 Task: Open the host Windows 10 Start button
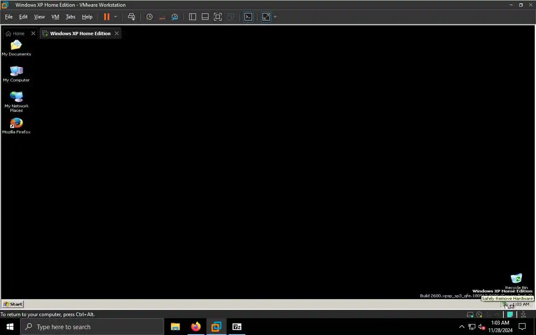click(x=10, y=327)
